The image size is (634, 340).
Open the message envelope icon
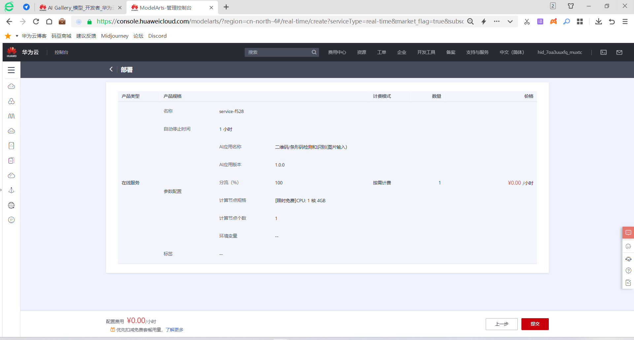point(619,52)
